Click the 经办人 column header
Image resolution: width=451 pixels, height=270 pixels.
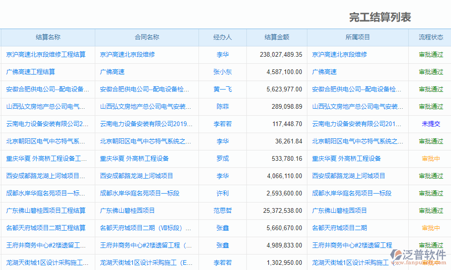[x=222, y=37]
